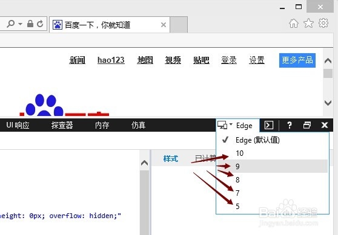Switch to the 样式 styles tab

coord(170,159)
